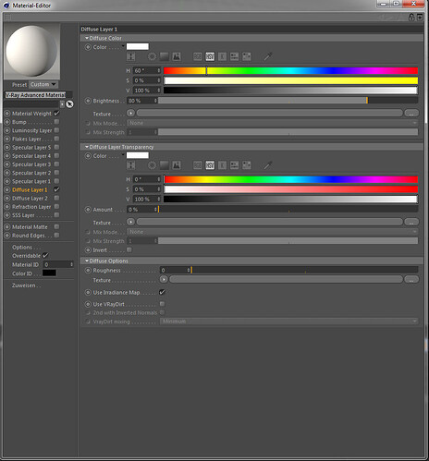This screenshot has width=429, height=461.
Task: Select the Diffuse Layer 2 channel
Action: (30, 199)
